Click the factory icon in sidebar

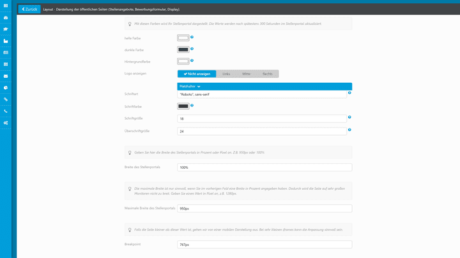(x=6, y=41)
